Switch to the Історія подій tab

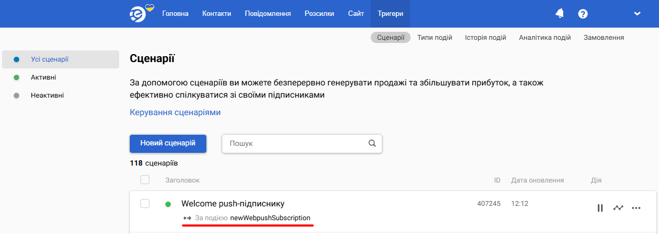(486, 38)
